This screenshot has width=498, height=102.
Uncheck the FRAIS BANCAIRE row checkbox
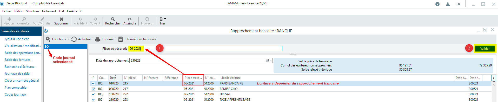[93, 83]
